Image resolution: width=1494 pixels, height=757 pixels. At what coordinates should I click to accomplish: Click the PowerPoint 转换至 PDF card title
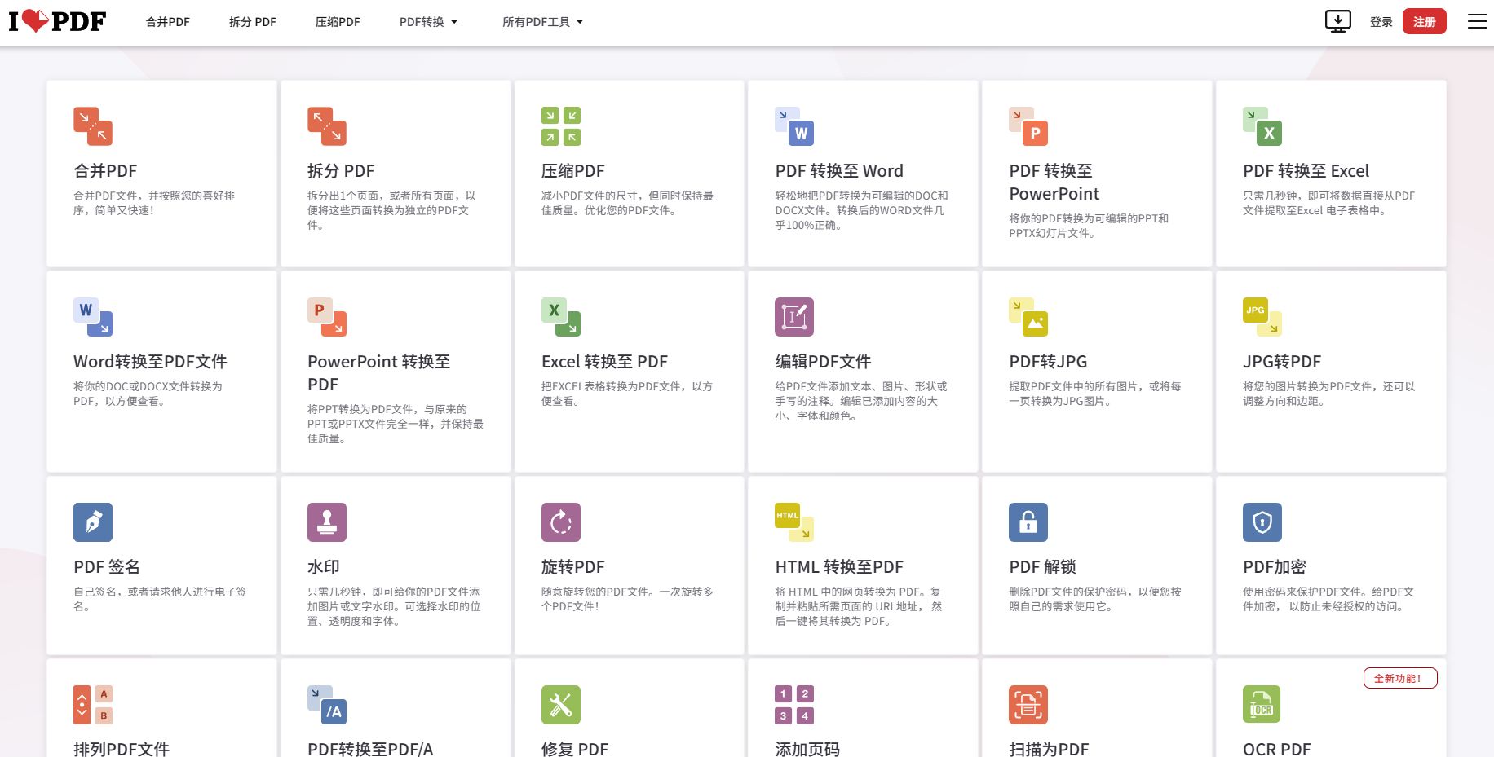click(x=379, y=373)
